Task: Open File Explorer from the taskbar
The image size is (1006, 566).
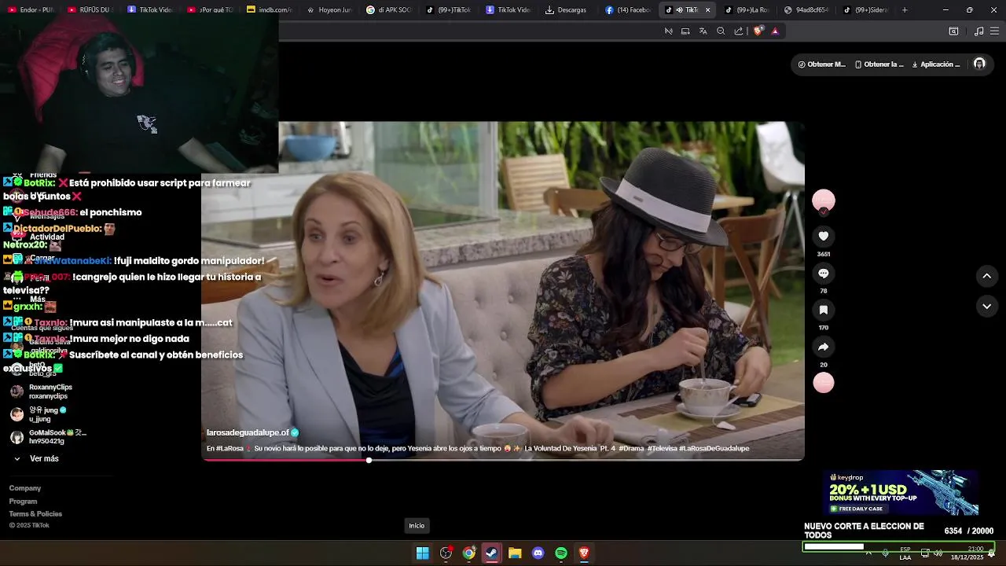Action: 515,553
